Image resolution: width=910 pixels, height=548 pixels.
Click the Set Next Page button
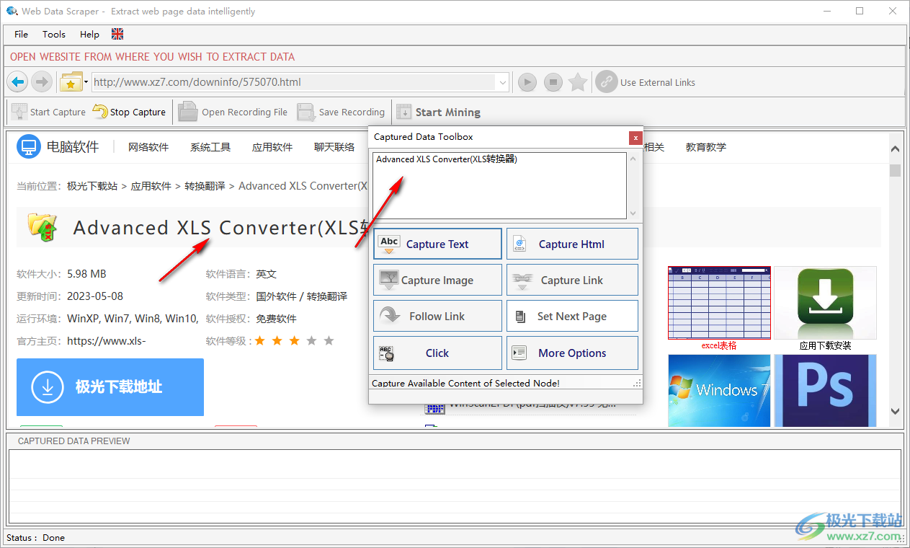(x=572, y=316)
